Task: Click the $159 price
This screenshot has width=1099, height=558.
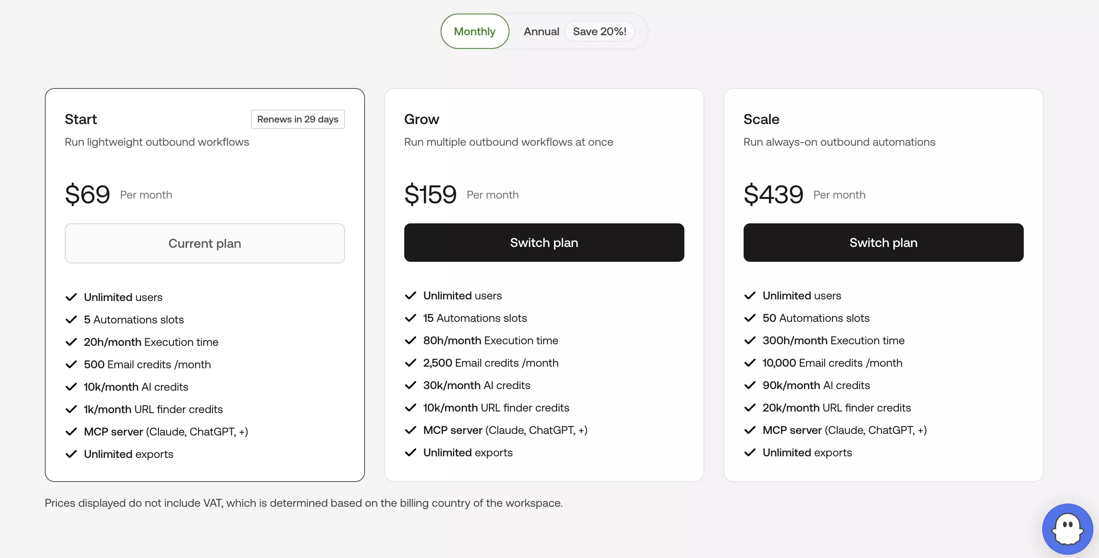Action: [x=430, y=194]
